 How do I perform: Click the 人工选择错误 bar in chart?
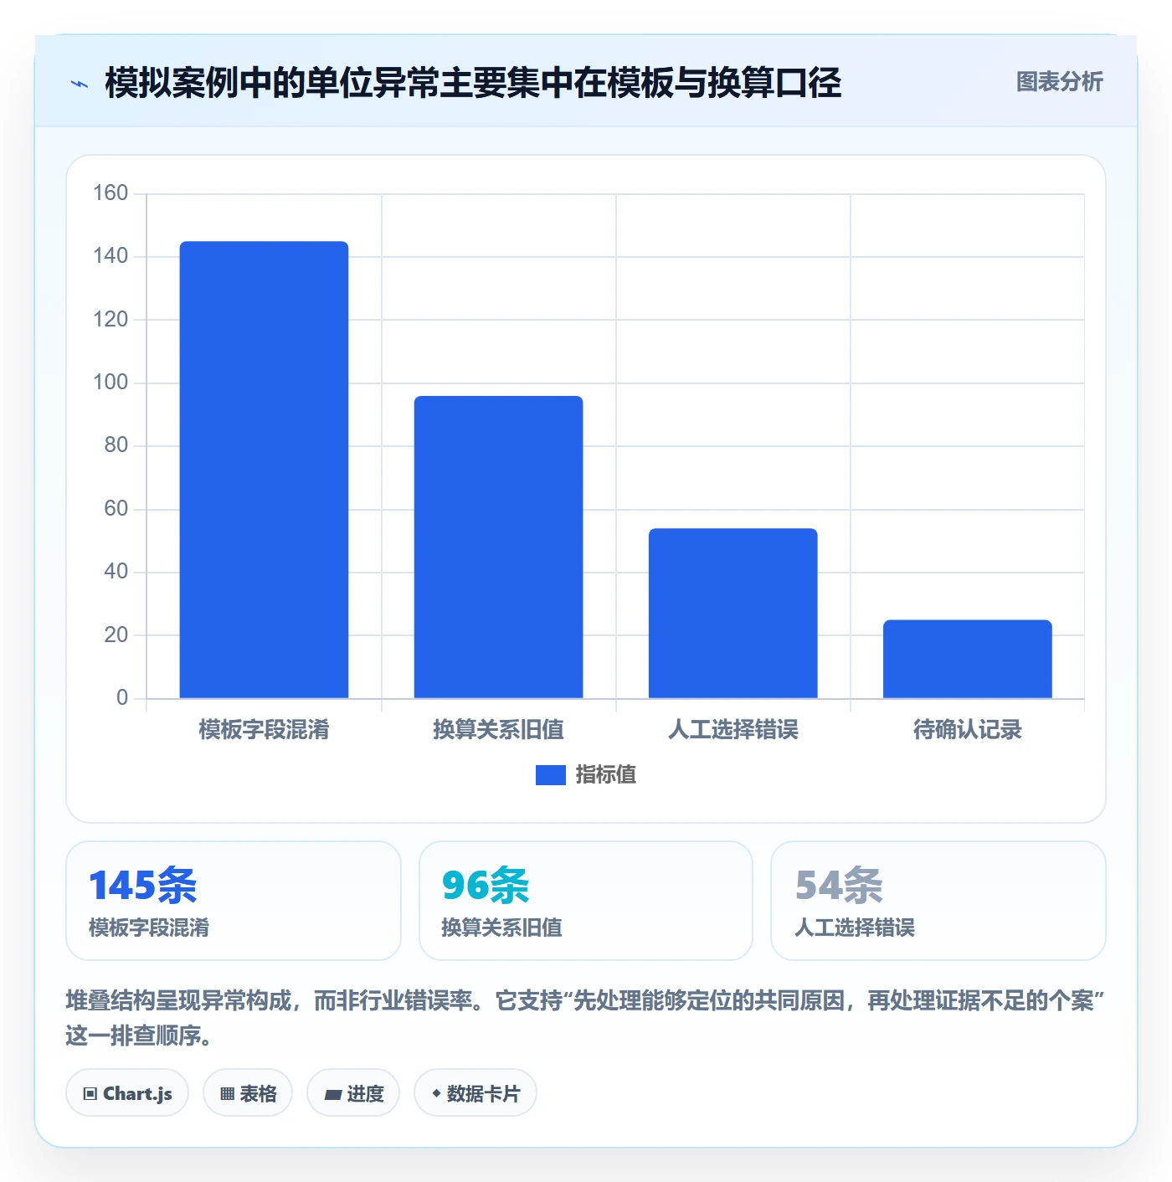pyautogui.click(x=732, y=613)
